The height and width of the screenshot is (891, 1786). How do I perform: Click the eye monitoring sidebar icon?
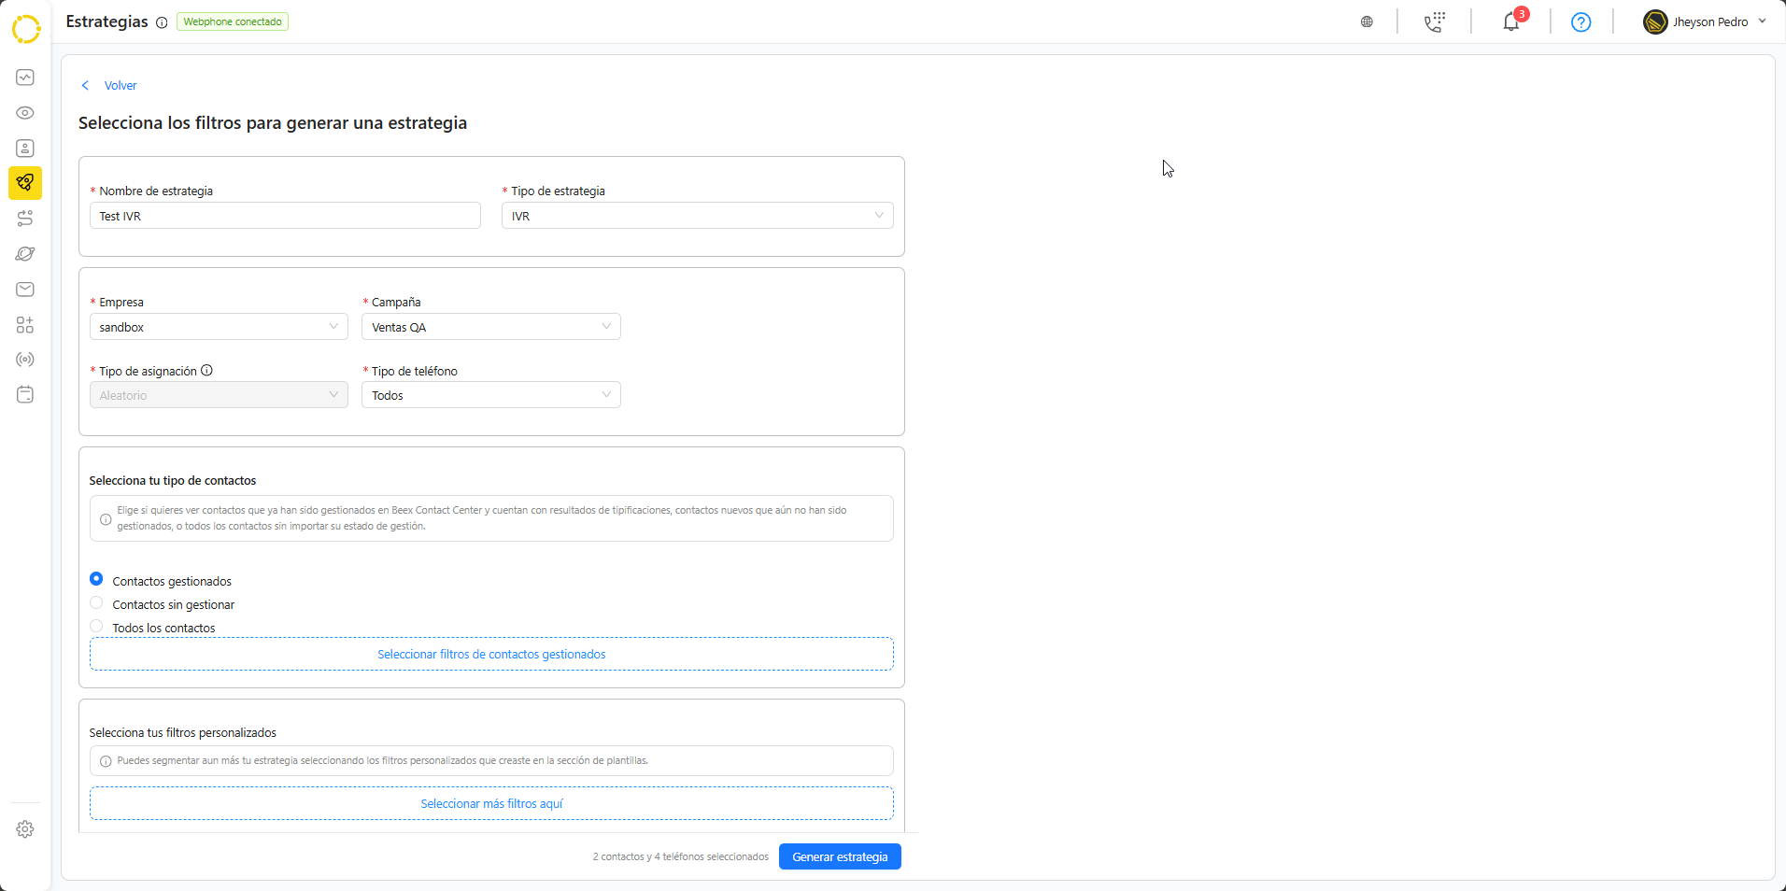coord(25,113)
